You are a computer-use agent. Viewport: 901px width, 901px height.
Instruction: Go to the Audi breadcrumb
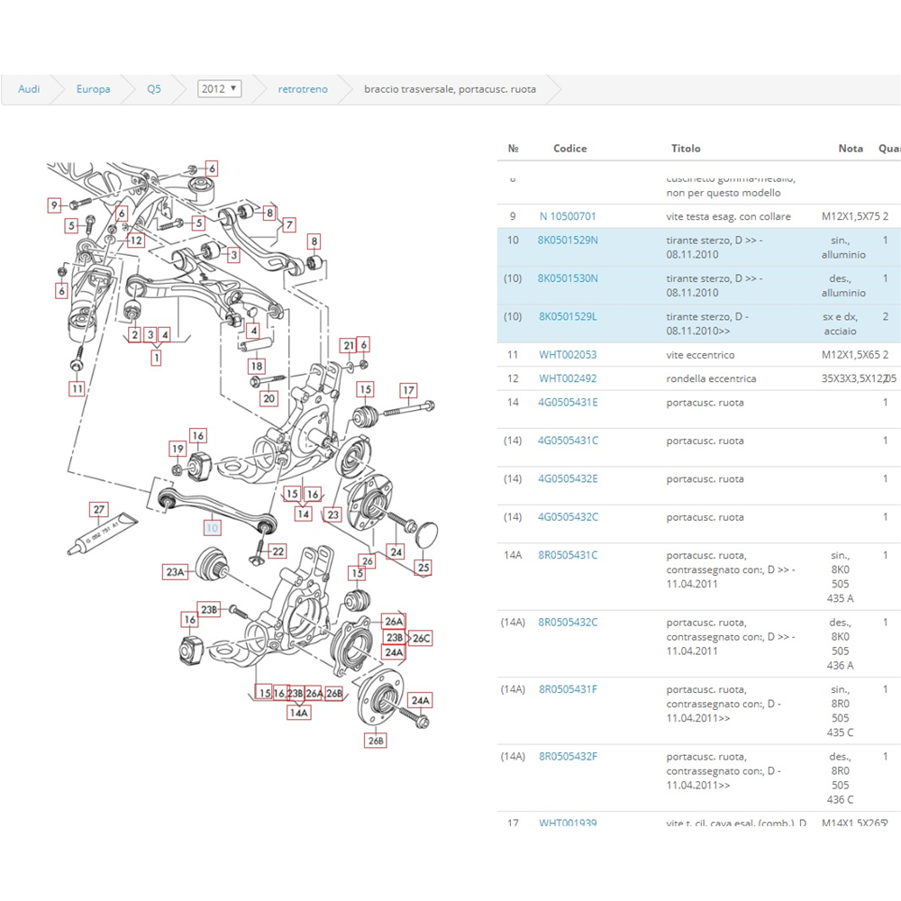pos(29,89)
